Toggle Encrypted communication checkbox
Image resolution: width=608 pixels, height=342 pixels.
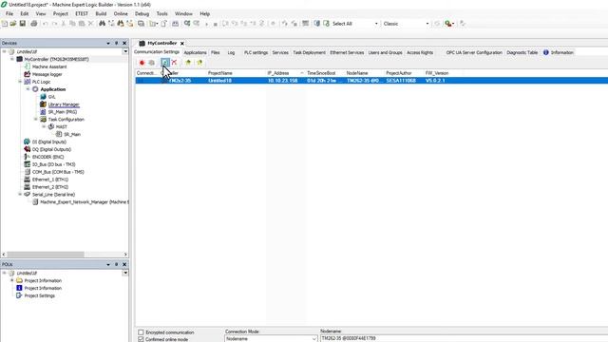[x=141, y=332]
